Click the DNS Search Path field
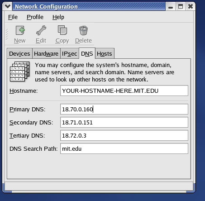The height and width of the screenshot is (201, 205). (124, 148)
